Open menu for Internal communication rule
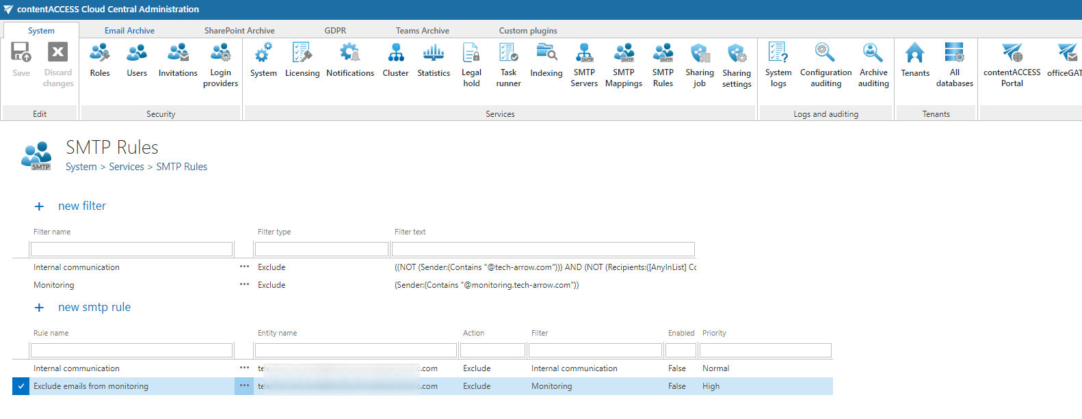The width and height of the screenshot is (1082, 419). [x=244, y=368]
